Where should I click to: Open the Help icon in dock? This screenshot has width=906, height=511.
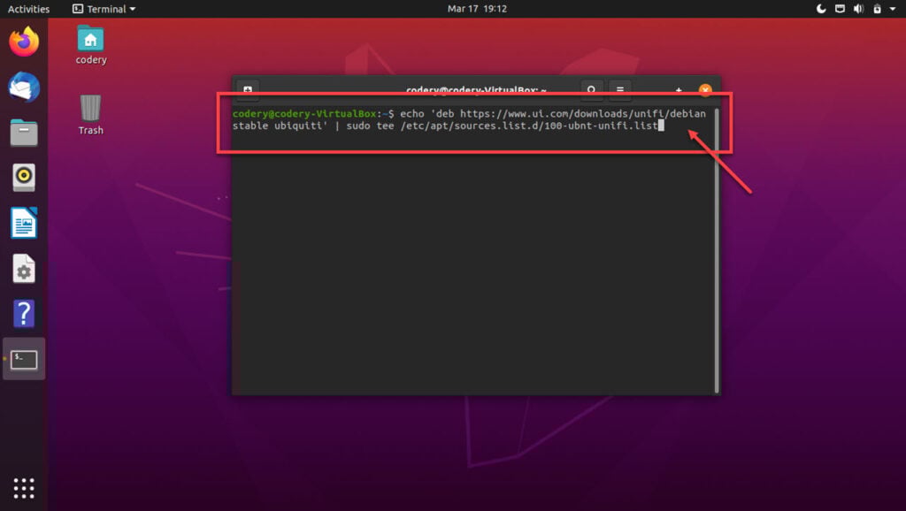(x=24, y=314)
